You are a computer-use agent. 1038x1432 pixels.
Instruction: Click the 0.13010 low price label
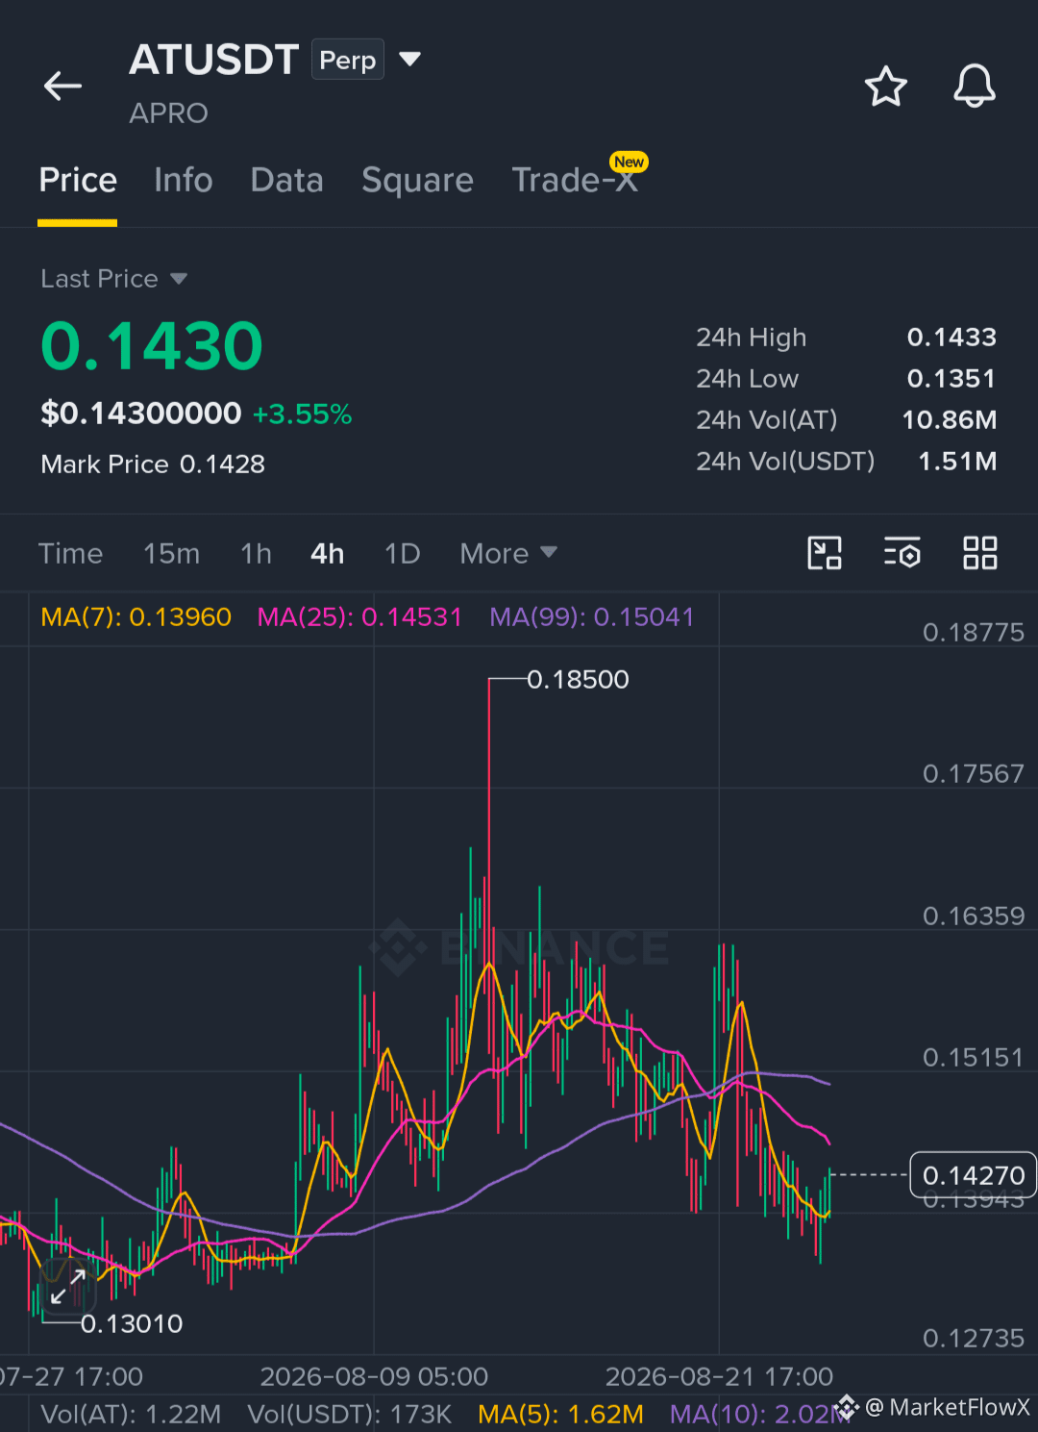(x=132, y=1324)
